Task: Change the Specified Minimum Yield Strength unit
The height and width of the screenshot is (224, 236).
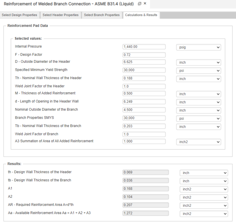Action: tap(199, 71)
